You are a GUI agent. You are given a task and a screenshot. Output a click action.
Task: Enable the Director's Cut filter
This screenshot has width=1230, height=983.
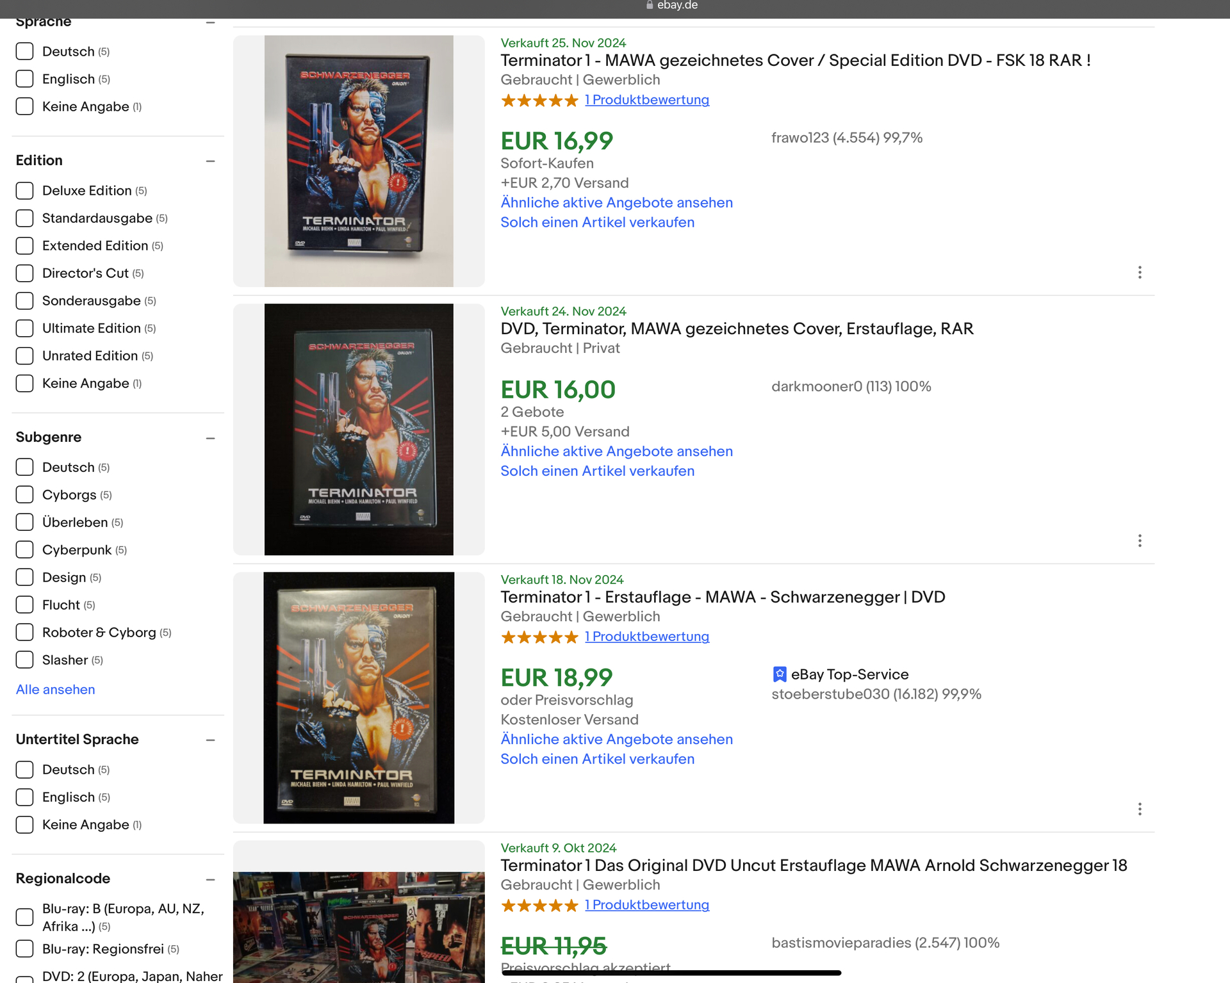point(24,273)
